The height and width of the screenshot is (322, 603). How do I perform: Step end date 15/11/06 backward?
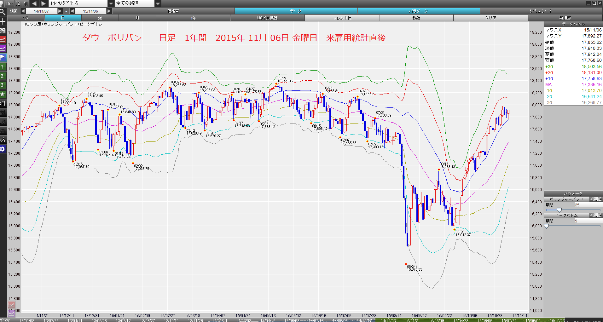pyautogui.click(x=72, y=11)
